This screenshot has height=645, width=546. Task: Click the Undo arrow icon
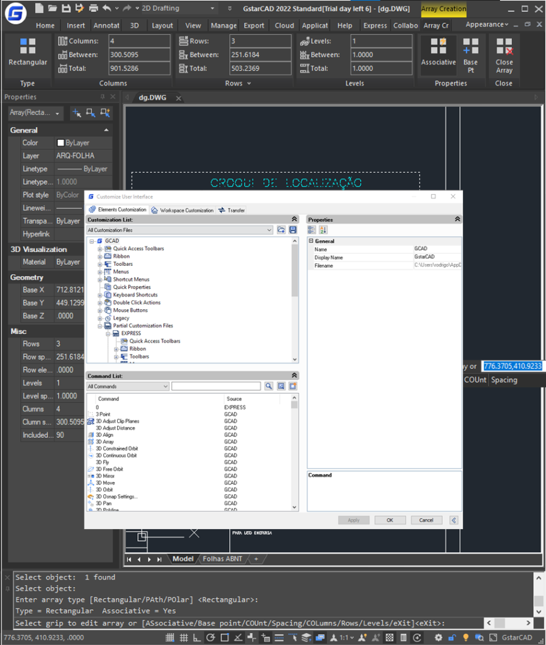[106, 8]
